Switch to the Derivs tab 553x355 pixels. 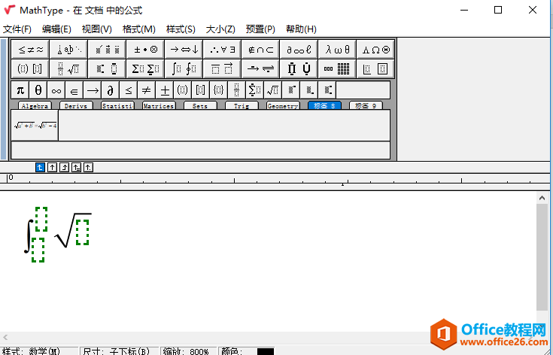[76, 105]
